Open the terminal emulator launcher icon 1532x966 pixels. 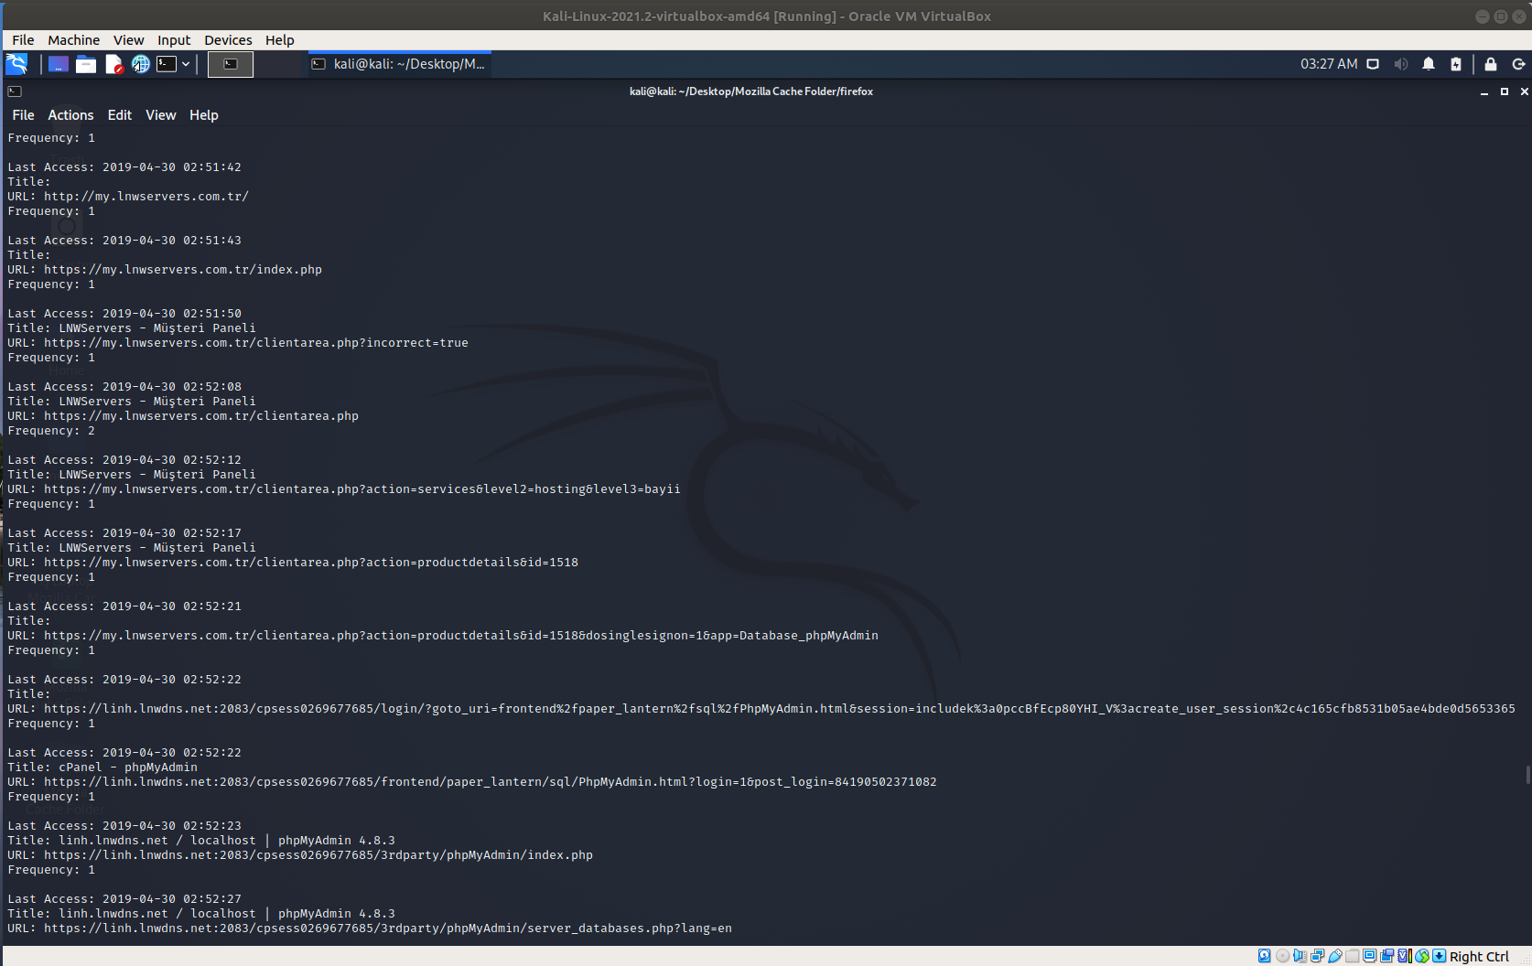click(167, 64)
